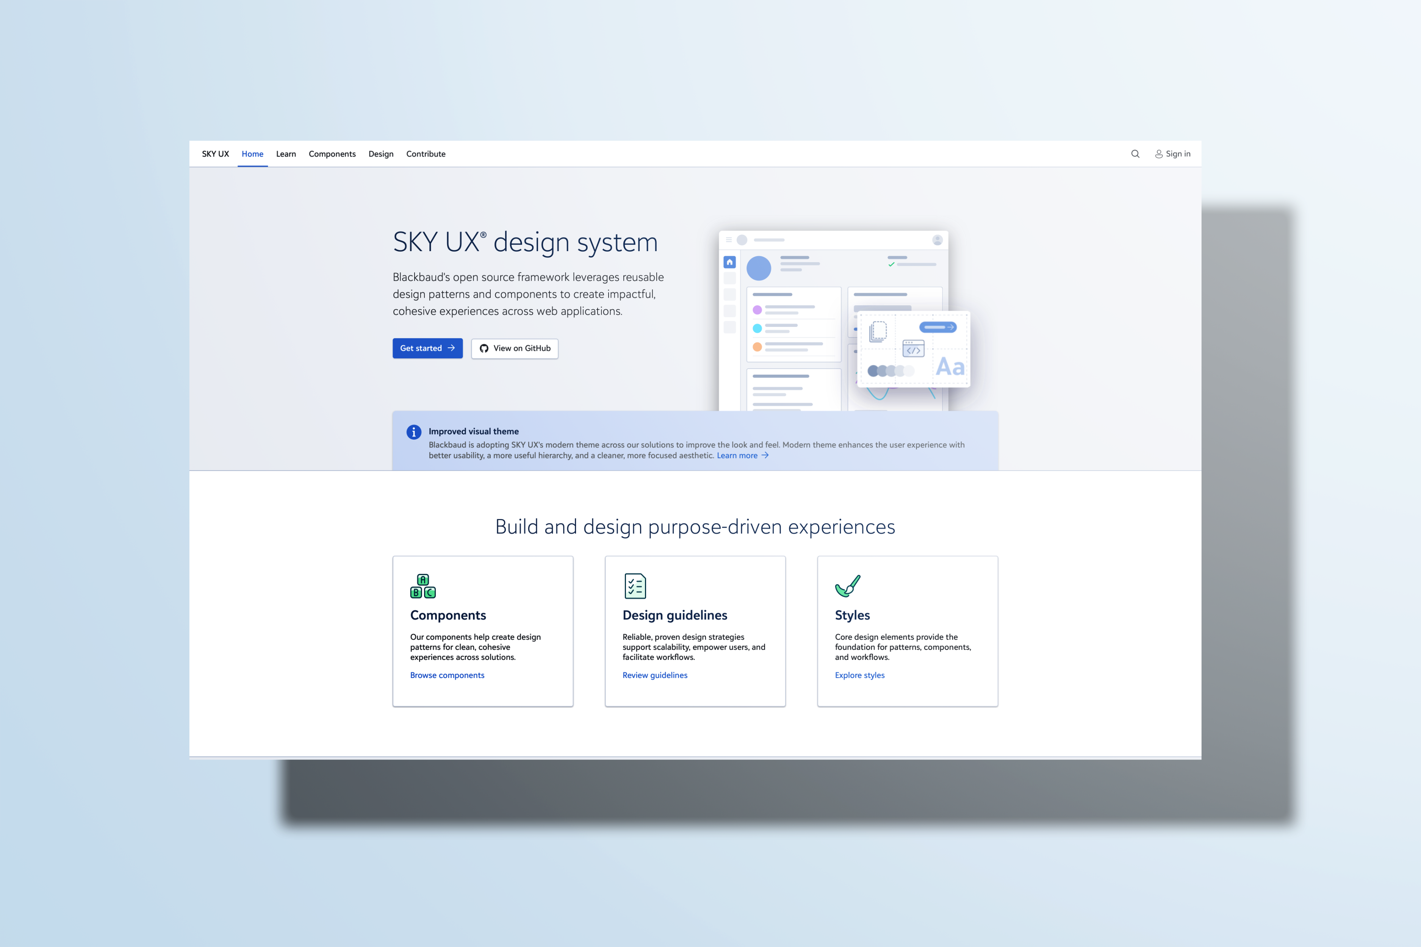Click Build and design purpose-driven experiences heading
Screen dimensions: 1421x947
[x=695, y=527]
